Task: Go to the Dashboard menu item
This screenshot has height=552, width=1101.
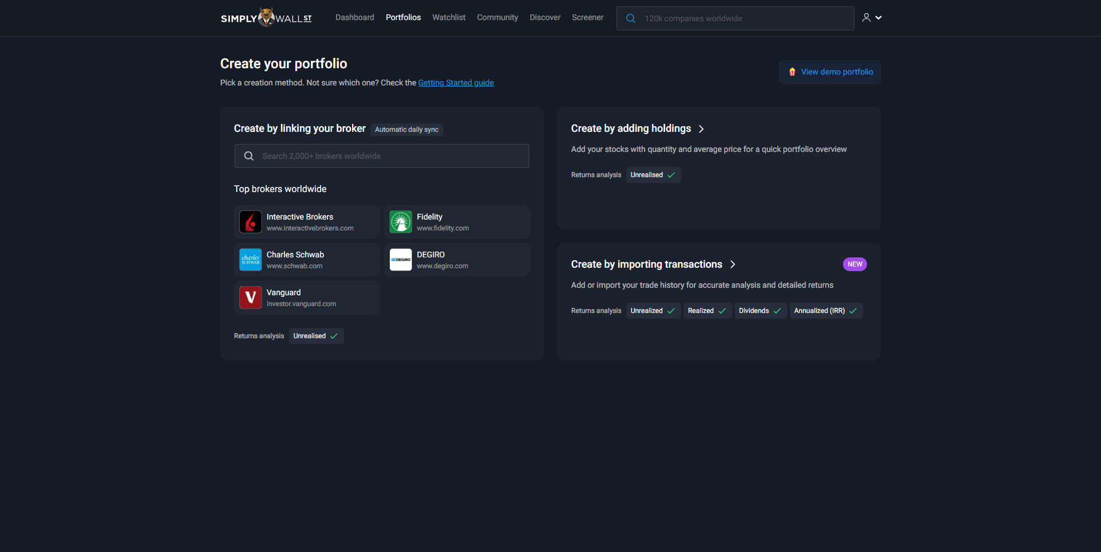Action: click(x=354, y=18)
